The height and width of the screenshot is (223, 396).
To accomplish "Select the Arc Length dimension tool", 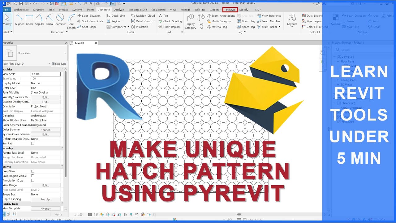I will point(71,22).
